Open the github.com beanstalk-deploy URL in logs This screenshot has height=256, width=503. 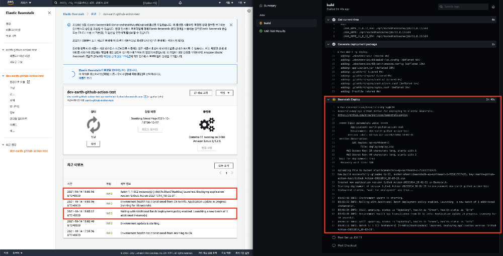coord(373,114)
